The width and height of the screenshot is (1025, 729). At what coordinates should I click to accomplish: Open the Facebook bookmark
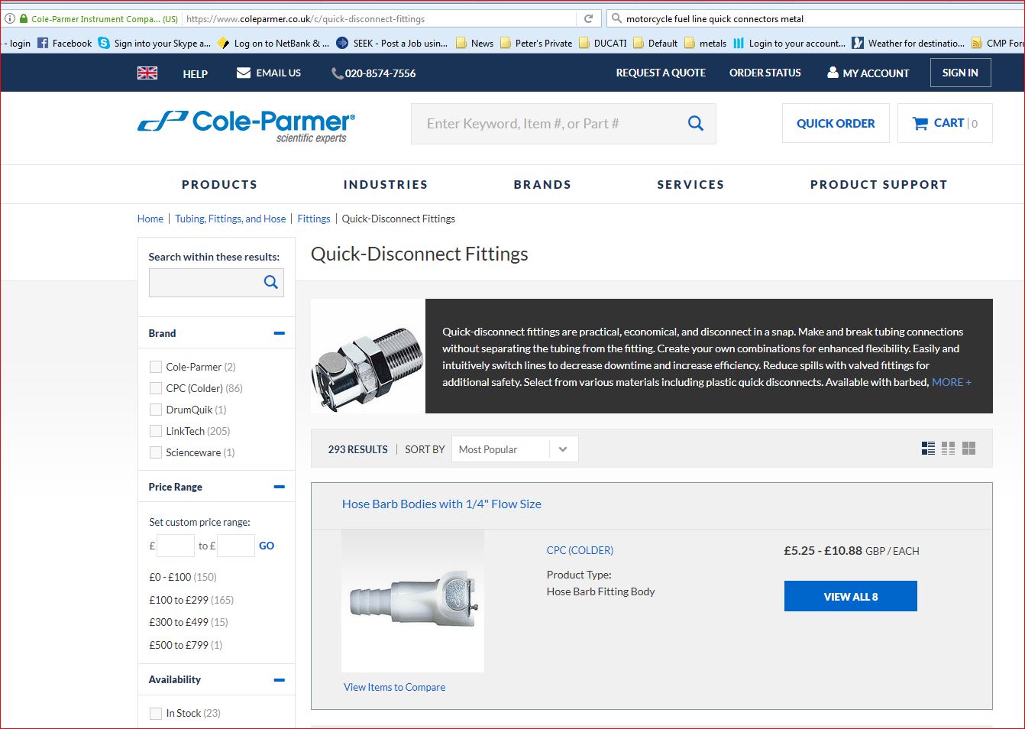(64, 43)
